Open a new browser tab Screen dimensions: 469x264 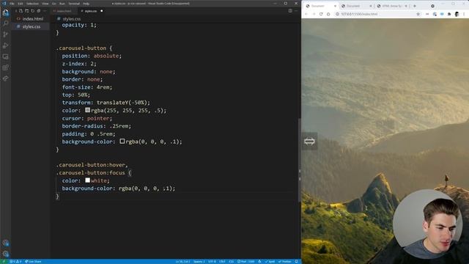pyautogui.click(x=415, y=6)
